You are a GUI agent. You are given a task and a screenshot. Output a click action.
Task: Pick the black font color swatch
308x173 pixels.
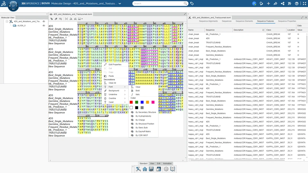tap(137, 108)
